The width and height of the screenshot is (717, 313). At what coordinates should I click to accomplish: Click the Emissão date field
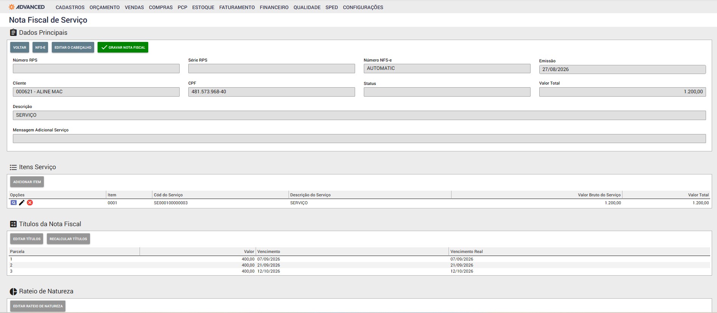(x=622, y=69)
